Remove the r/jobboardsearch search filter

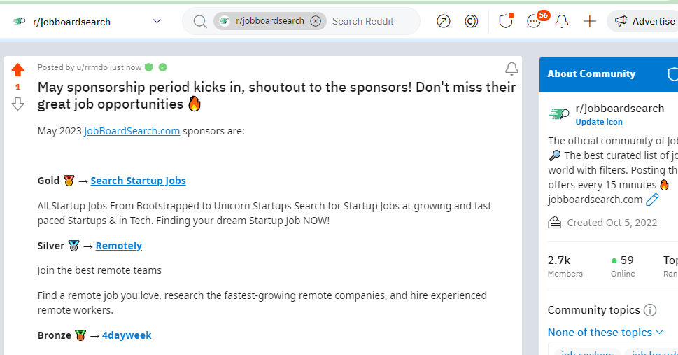click(x=316, y=21)
